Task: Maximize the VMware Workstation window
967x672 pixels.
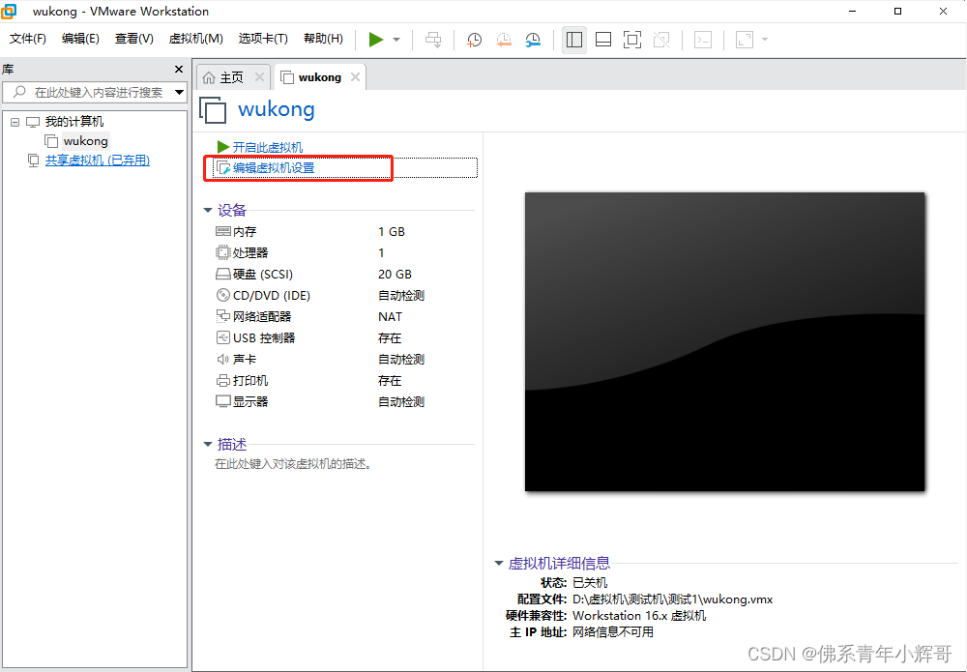Action: 897,11
